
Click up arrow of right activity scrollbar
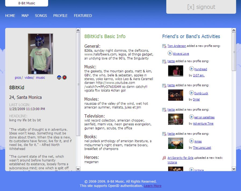coord(234,30)
